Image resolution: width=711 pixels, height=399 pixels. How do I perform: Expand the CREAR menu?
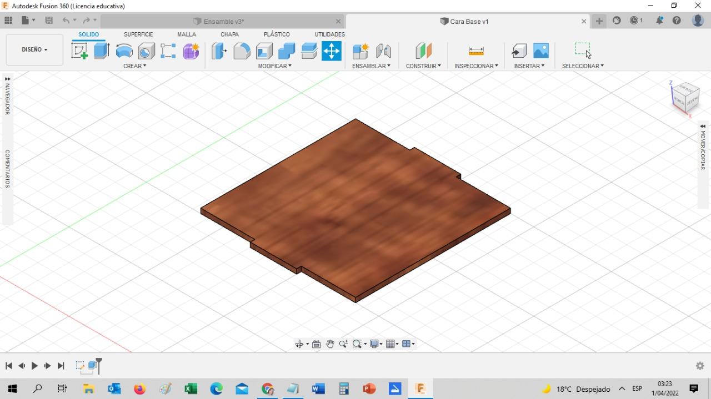point(135,65)
